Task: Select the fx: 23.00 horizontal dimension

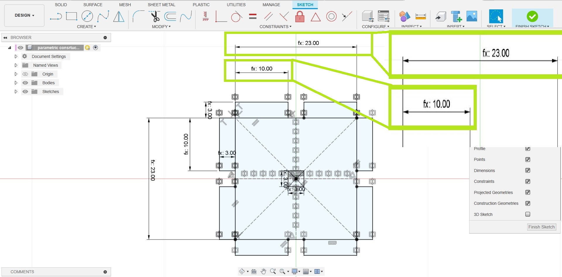Action: click(308, 43)
